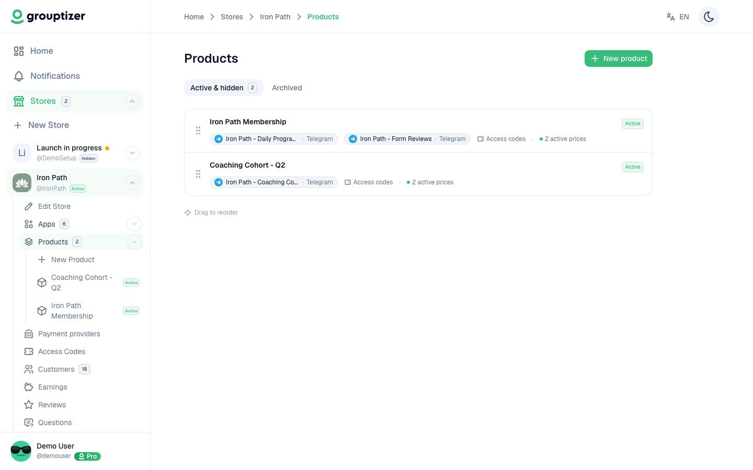Click the Home dashboard icon in the sidebar
Screen dimensions: 753x470
tap(19, 51)
